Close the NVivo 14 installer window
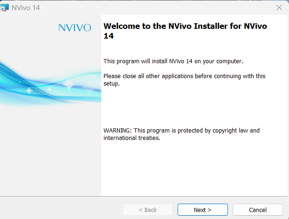 click(x=279, y=7)
